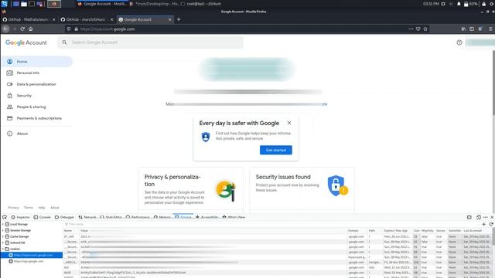Sort cookies by HttpOnly column header
The height and width of the screenshot is (278, 495).
click(427, 231)
